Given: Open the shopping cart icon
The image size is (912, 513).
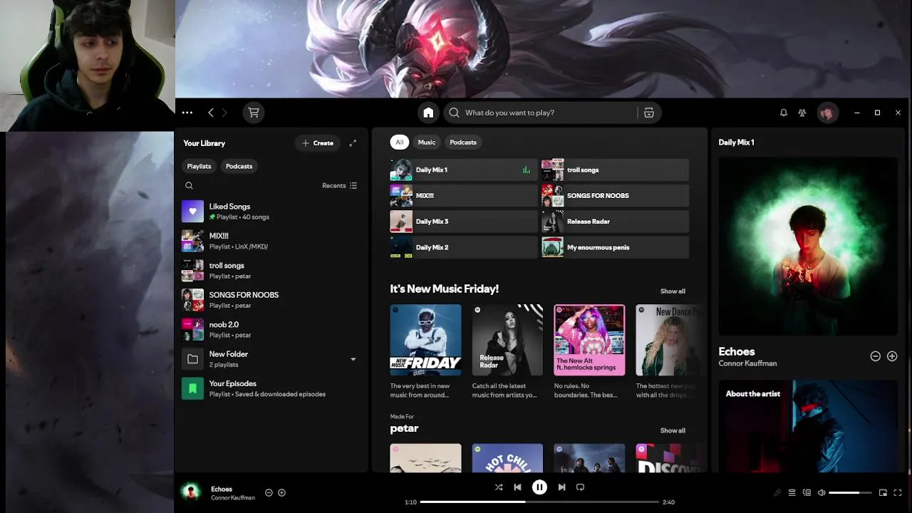Looking at the screenshot, I should pos(254,113).
